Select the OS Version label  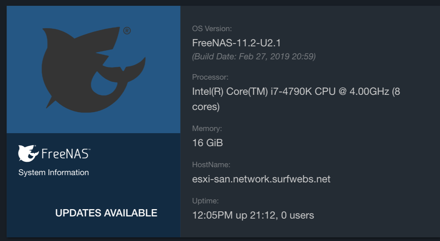(x=212, y=29)
